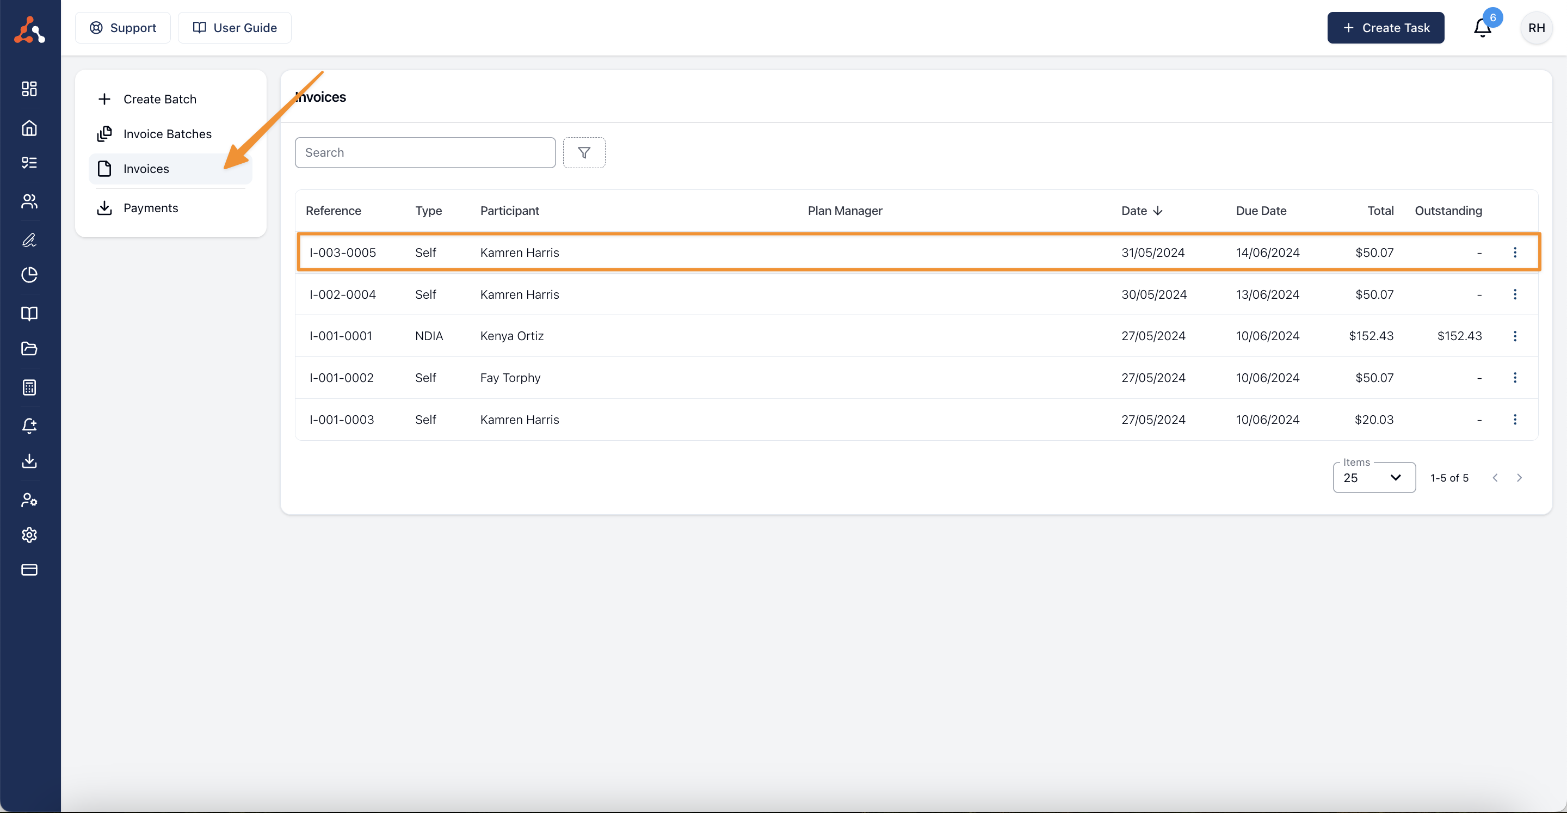This screenshot has width=1567, height=813.
Task: Open row actions for invoice I-001-0001
Action: (1515, 336)
